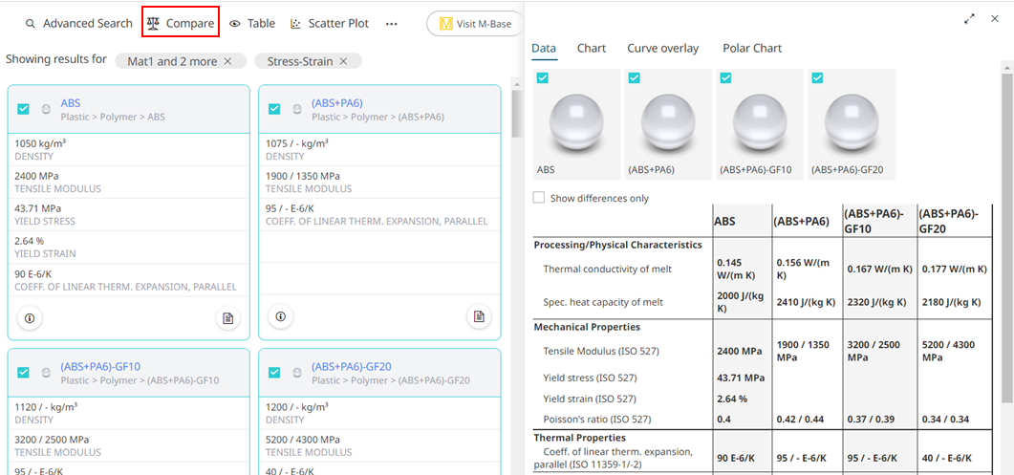The height and width of the screenshot is (475, 1014).
Task: Switch to the Curve overlay tab
Action: pyautogui.click(x=662, y=48)
